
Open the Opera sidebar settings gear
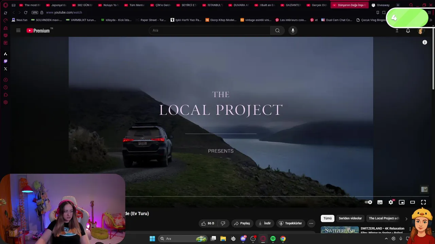[x=5, y=102]
